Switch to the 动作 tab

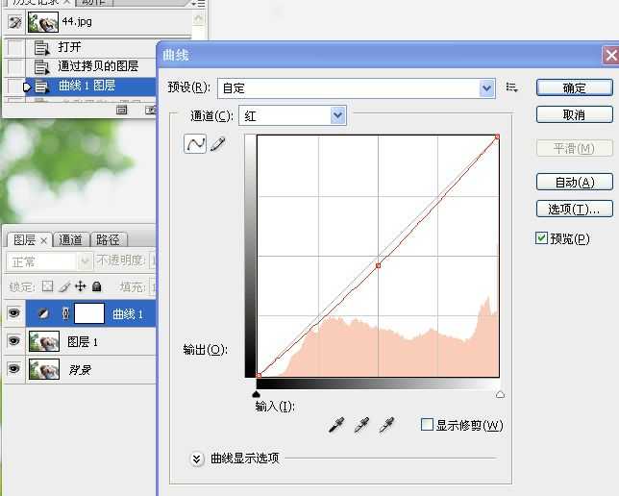point(93,2)
